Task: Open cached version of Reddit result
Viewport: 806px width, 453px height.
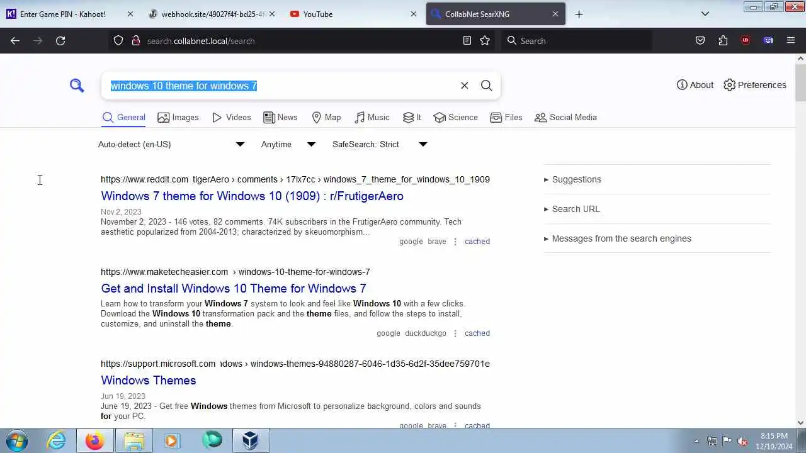Action: pyautogui.click(x=477, y=242)
